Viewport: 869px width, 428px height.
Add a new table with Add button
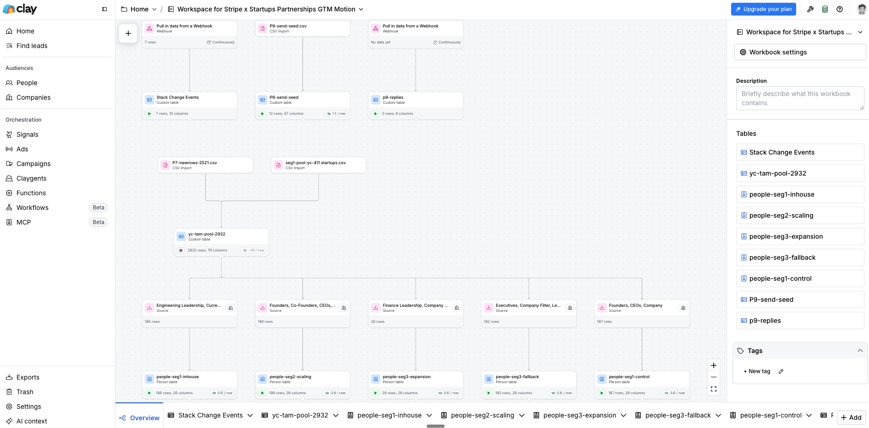click(x=851, y=417)
